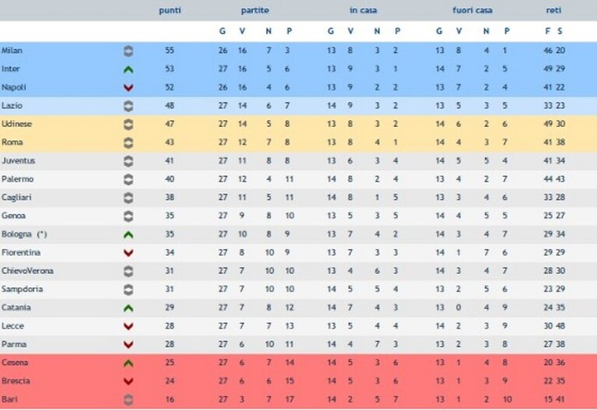Click the green up arrow beside Catania
Screen dimensions: 597x410
tap(128, 308)
